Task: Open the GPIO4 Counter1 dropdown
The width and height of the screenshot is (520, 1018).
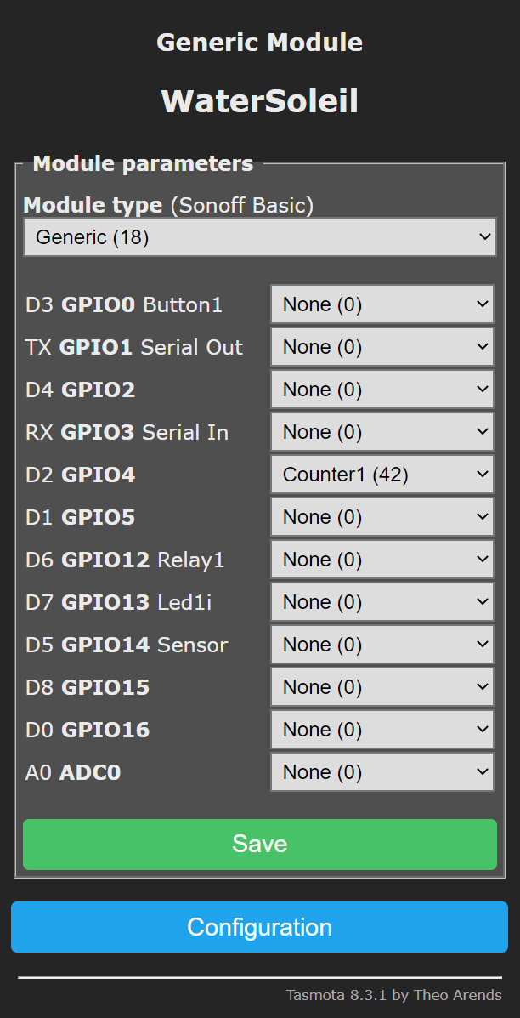Action: click(x=382, y=474)
